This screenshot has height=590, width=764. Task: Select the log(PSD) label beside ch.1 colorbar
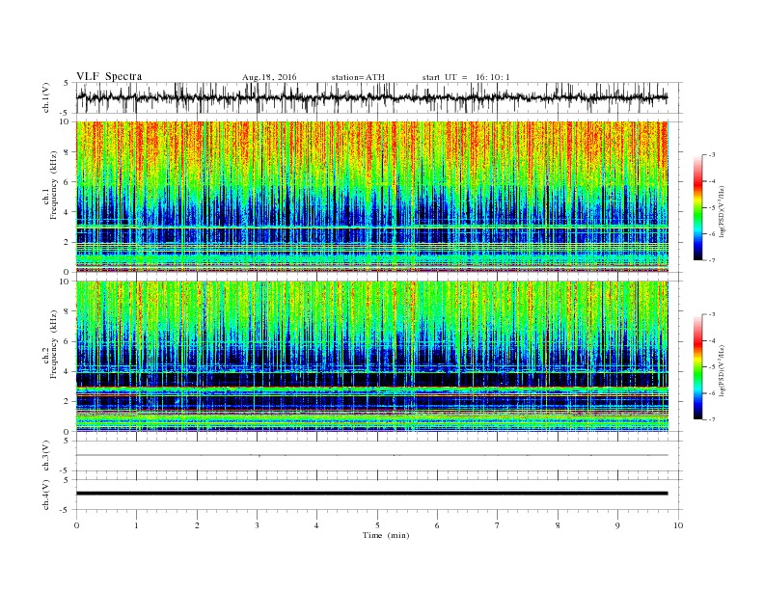tap(723, 212)
